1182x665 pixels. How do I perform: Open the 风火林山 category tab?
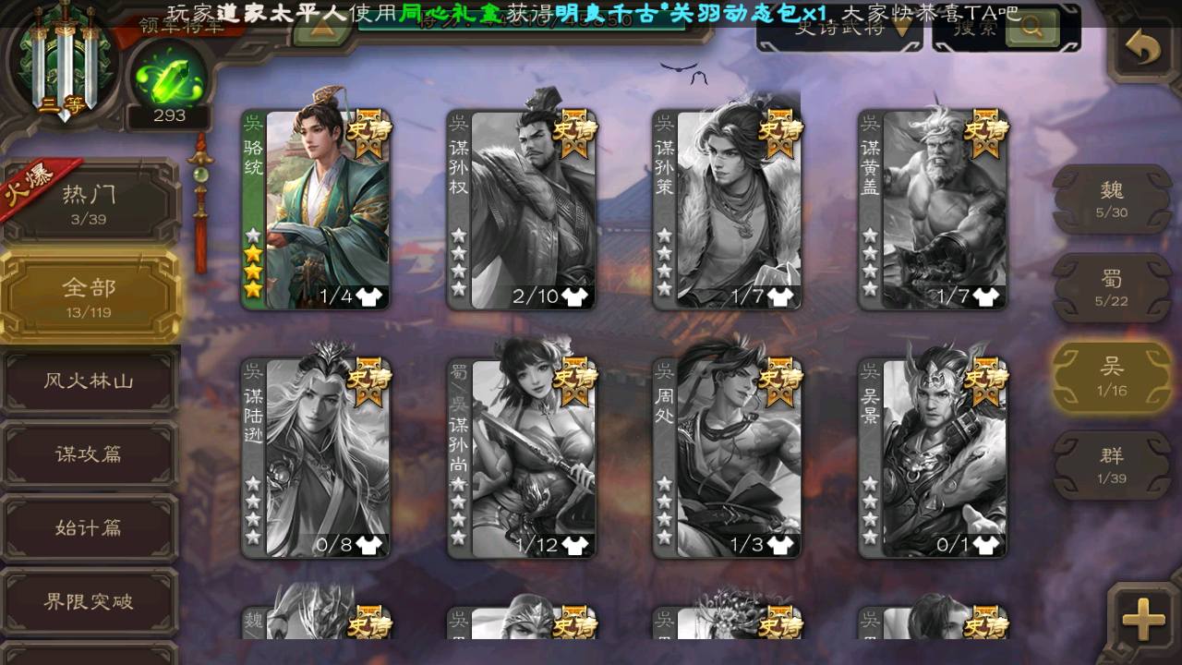point(90,381)
